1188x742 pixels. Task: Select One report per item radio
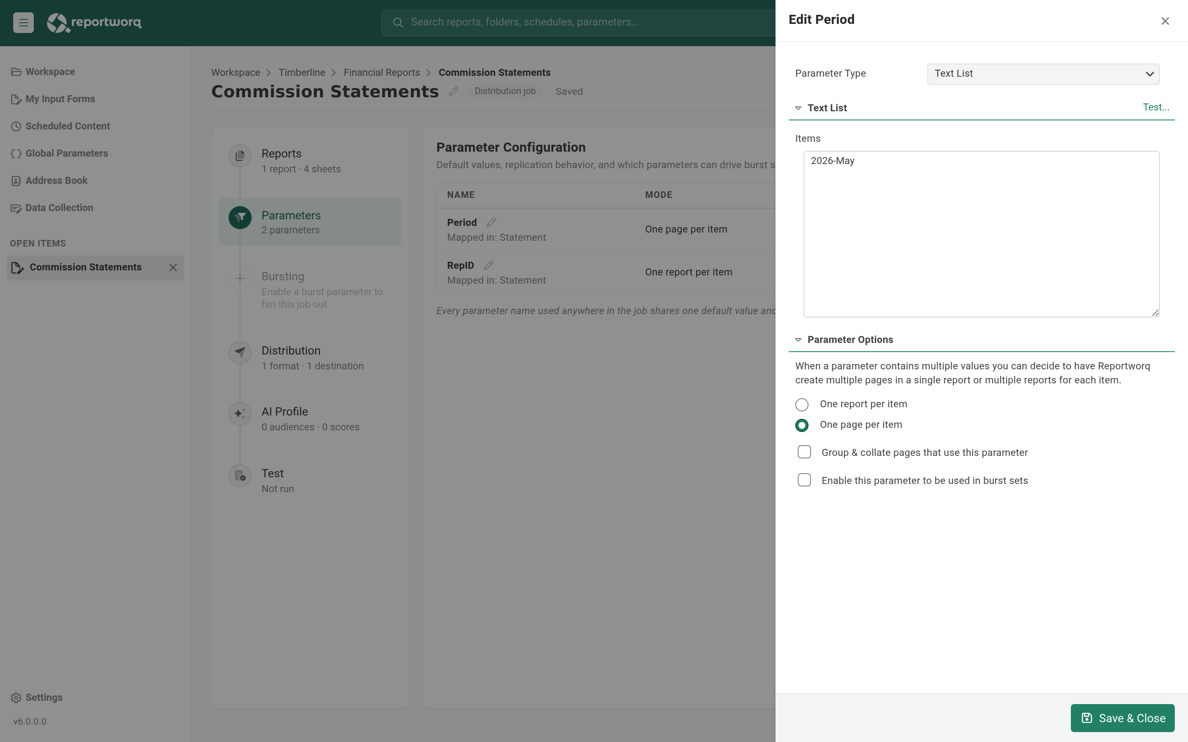click(x=801, y=404)
